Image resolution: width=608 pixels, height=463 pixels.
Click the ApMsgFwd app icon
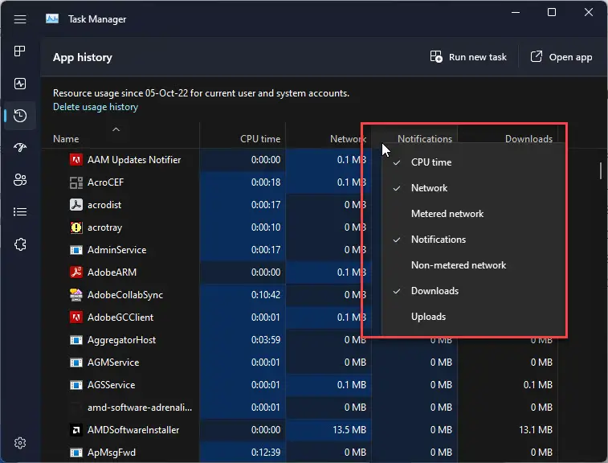[76, 453]
